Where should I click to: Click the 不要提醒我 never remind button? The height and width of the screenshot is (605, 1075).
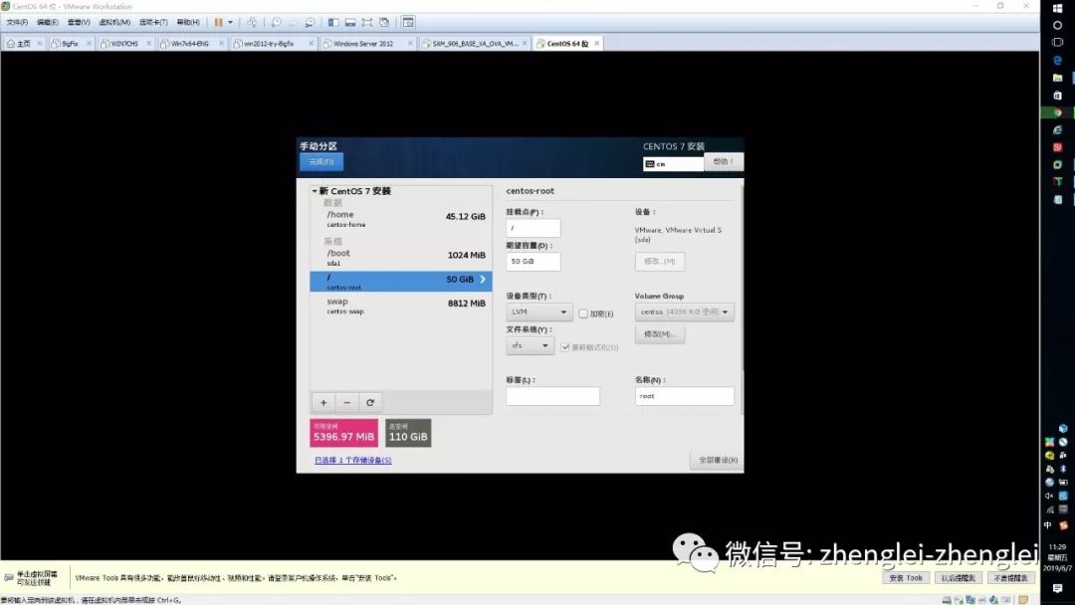(x=1010, y=578)
